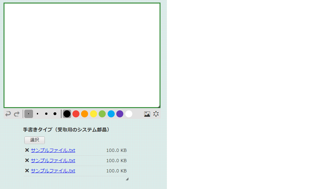Pick the red pen color

tap(76, 114)
